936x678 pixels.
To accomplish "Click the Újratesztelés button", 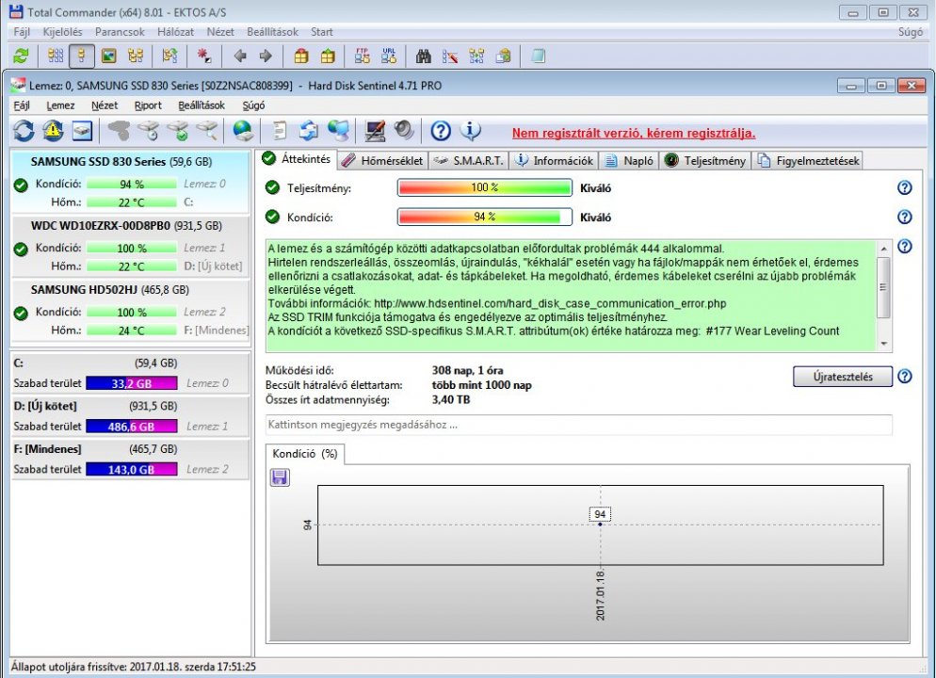I will 842,377.
